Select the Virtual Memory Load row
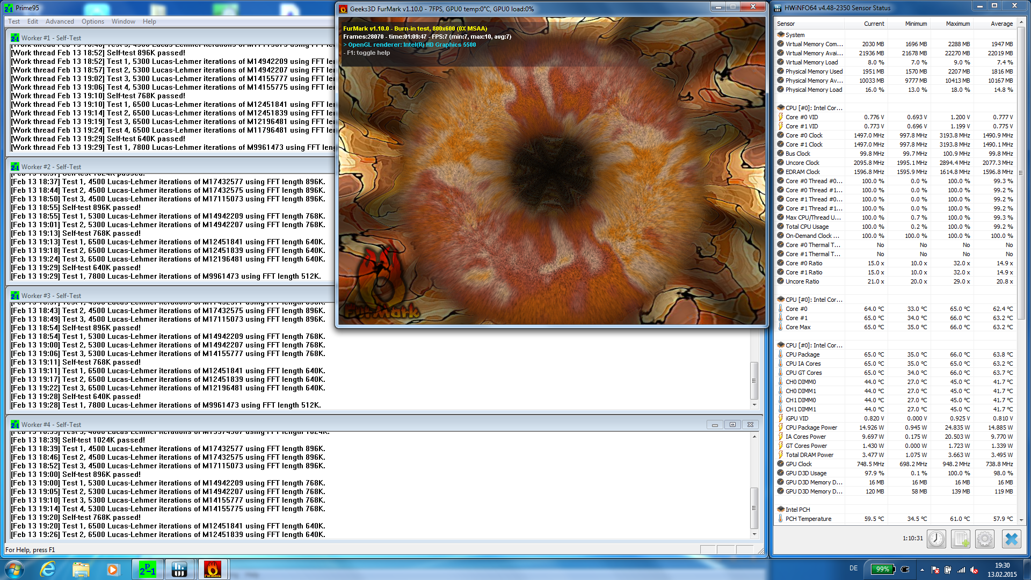Image resolution: width=1031 pixels, height=580 pixels. pyautogui.click(x=896, y=62)
